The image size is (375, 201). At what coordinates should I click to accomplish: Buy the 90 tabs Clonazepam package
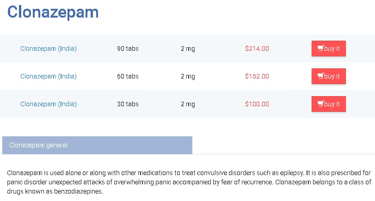(329, 49)
